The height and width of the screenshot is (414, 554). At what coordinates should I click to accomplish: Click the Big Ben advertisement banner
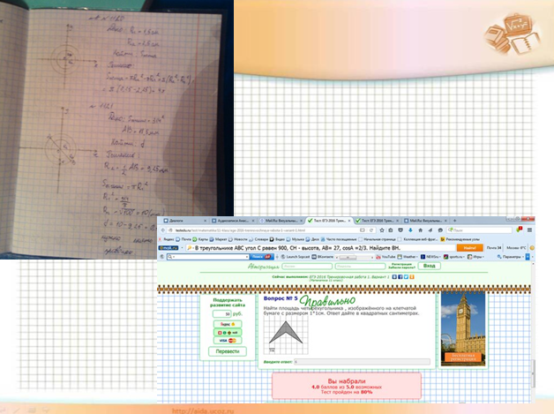(x=463, y=328)
